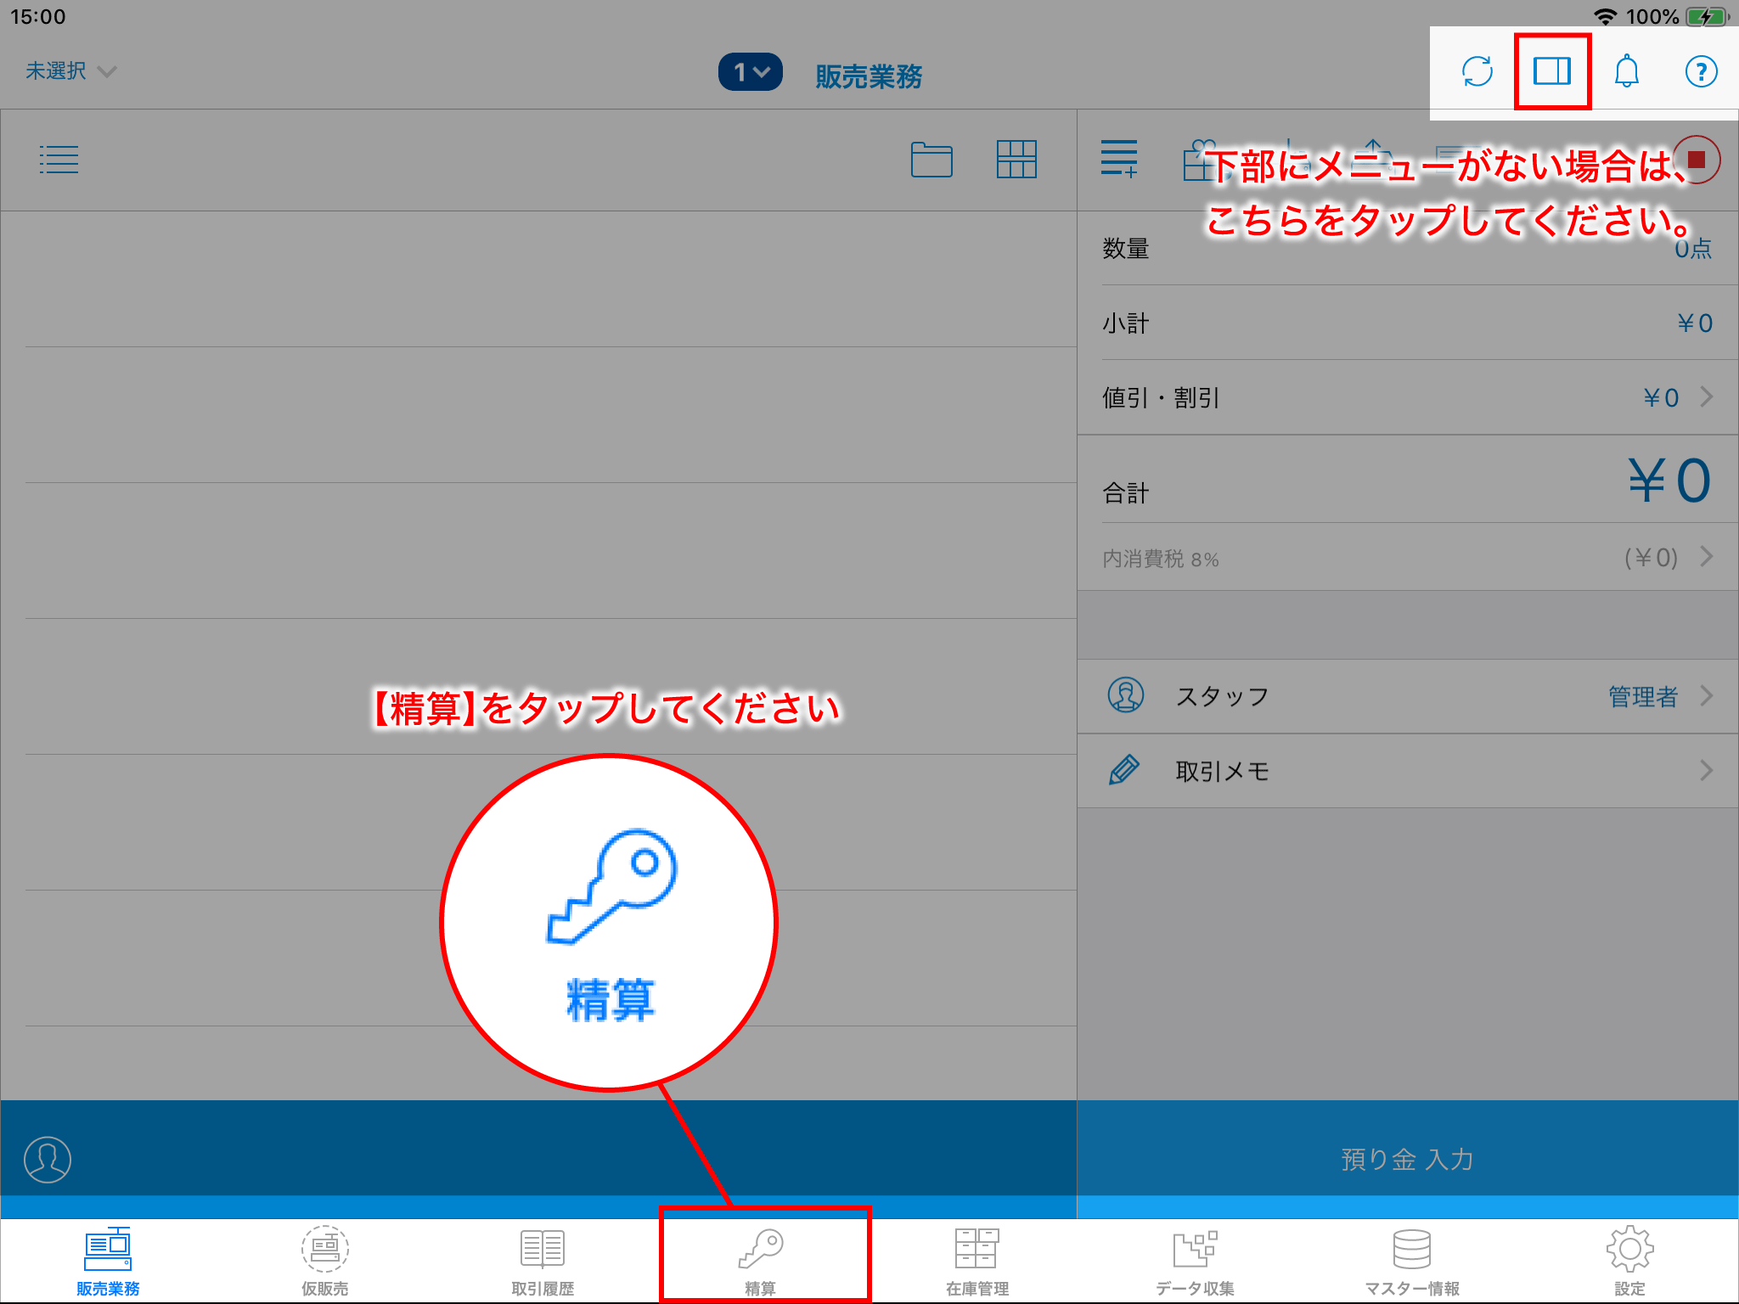Tap the 預り金 入力 button
Screen dimensions: 1739x1304
tap(1408, 1160)
